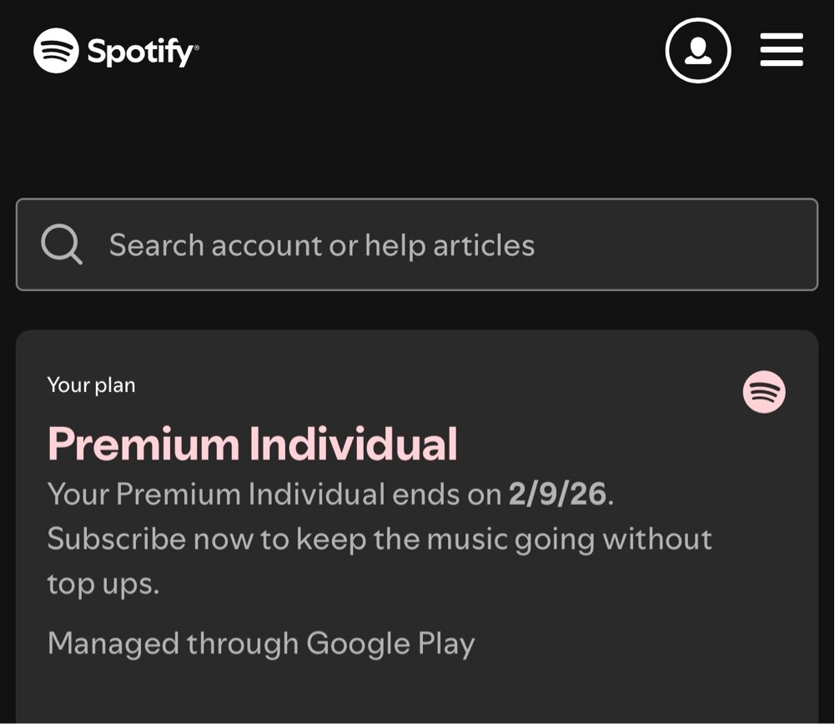Click the Spotify circular logo icon

click(56, 51)
